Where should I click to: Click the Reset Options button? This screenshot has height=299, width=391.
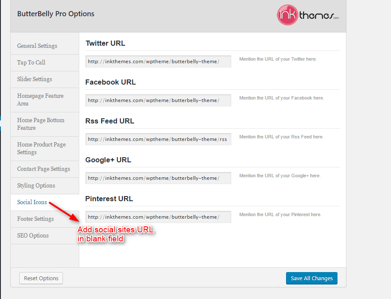(x=41, y=278)
